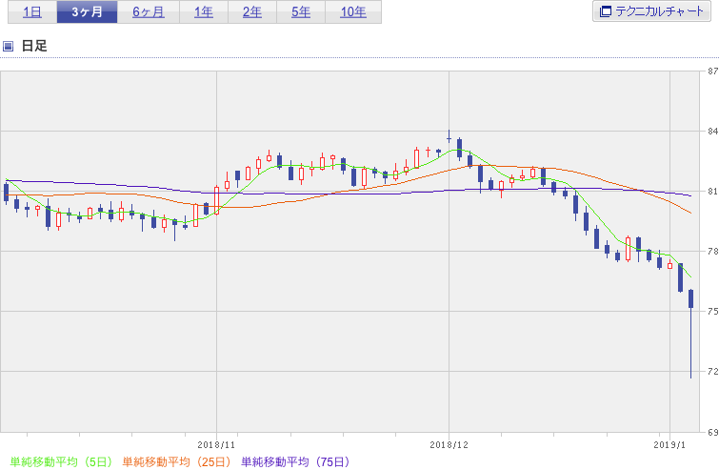Click the 81 price axis label
Viewport: 719px width, 470px height.
pos(712,192)
